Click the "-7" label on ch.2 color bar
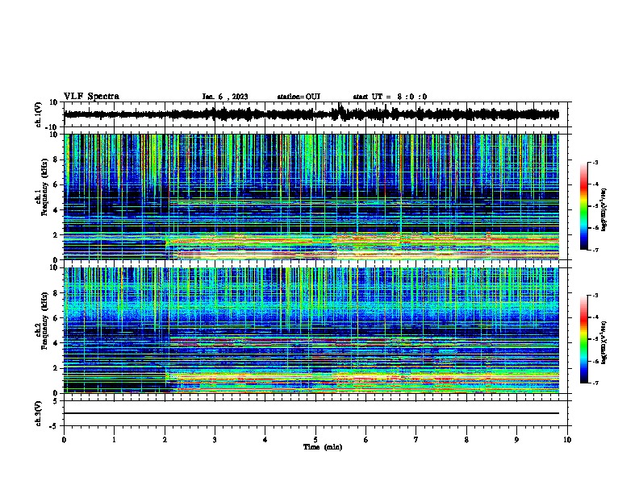 pos(595,383)
